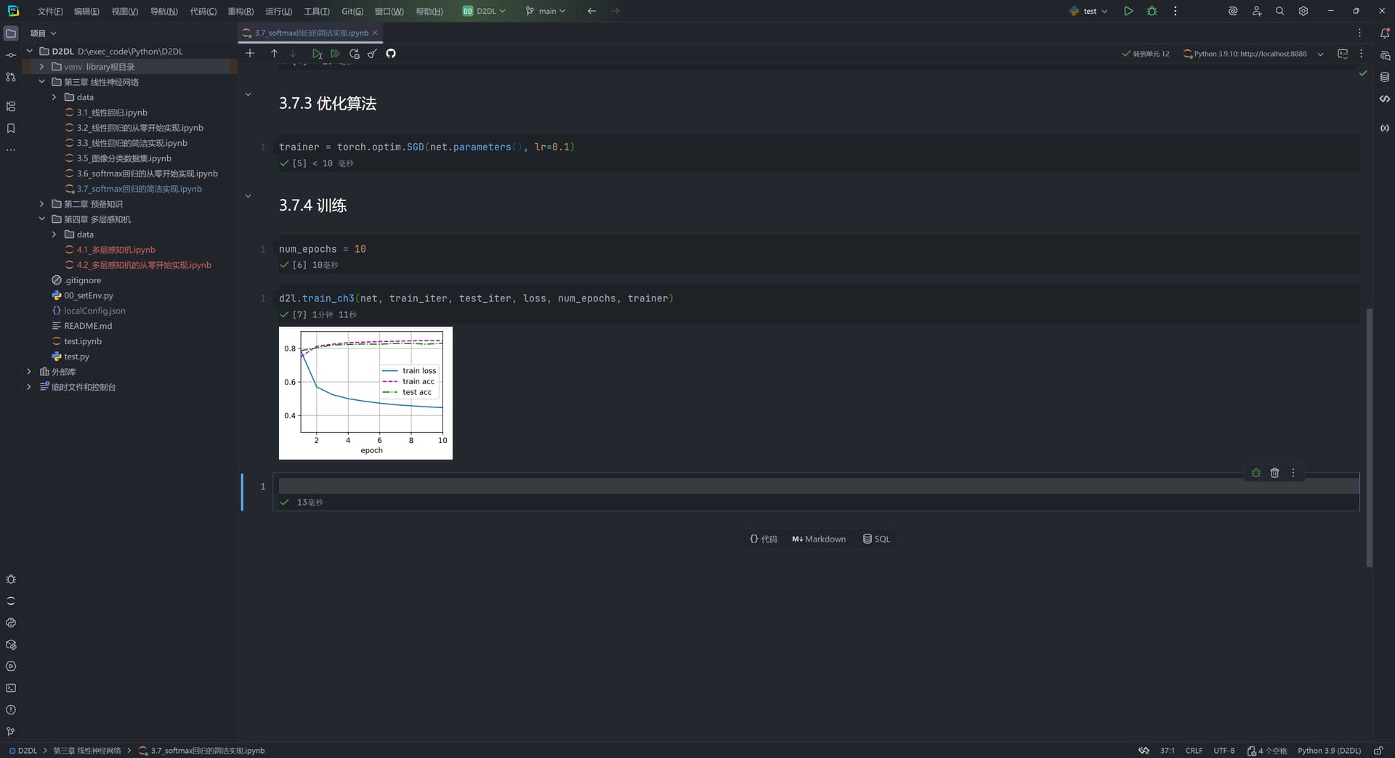1395x758 pixels.
Task: Open Python Packages tool window
Action: 11,645
